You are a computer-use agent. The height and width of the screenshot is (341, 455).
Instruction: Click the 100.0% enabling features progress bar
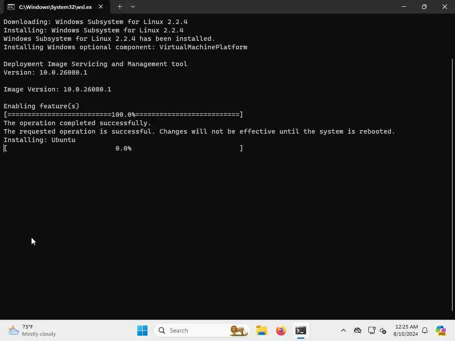coord(123,115)
